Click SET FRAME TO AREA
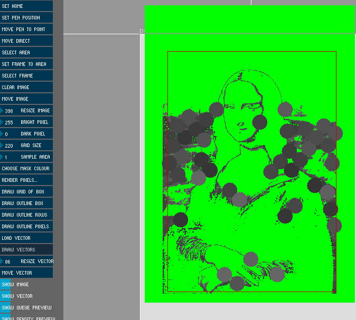Image resolution: width=356 pixels, height=320 pixels. (26, 64)
